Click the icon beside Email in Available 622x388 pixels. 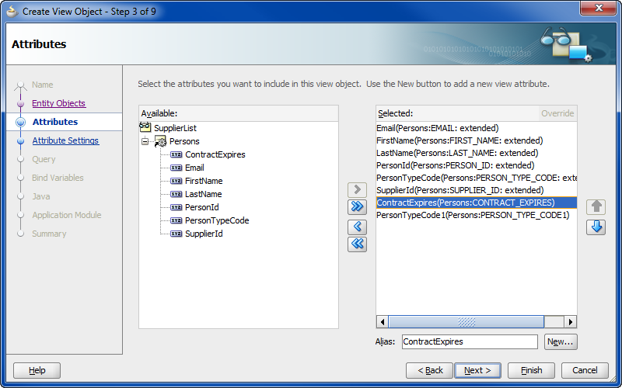tap(176, 168)
